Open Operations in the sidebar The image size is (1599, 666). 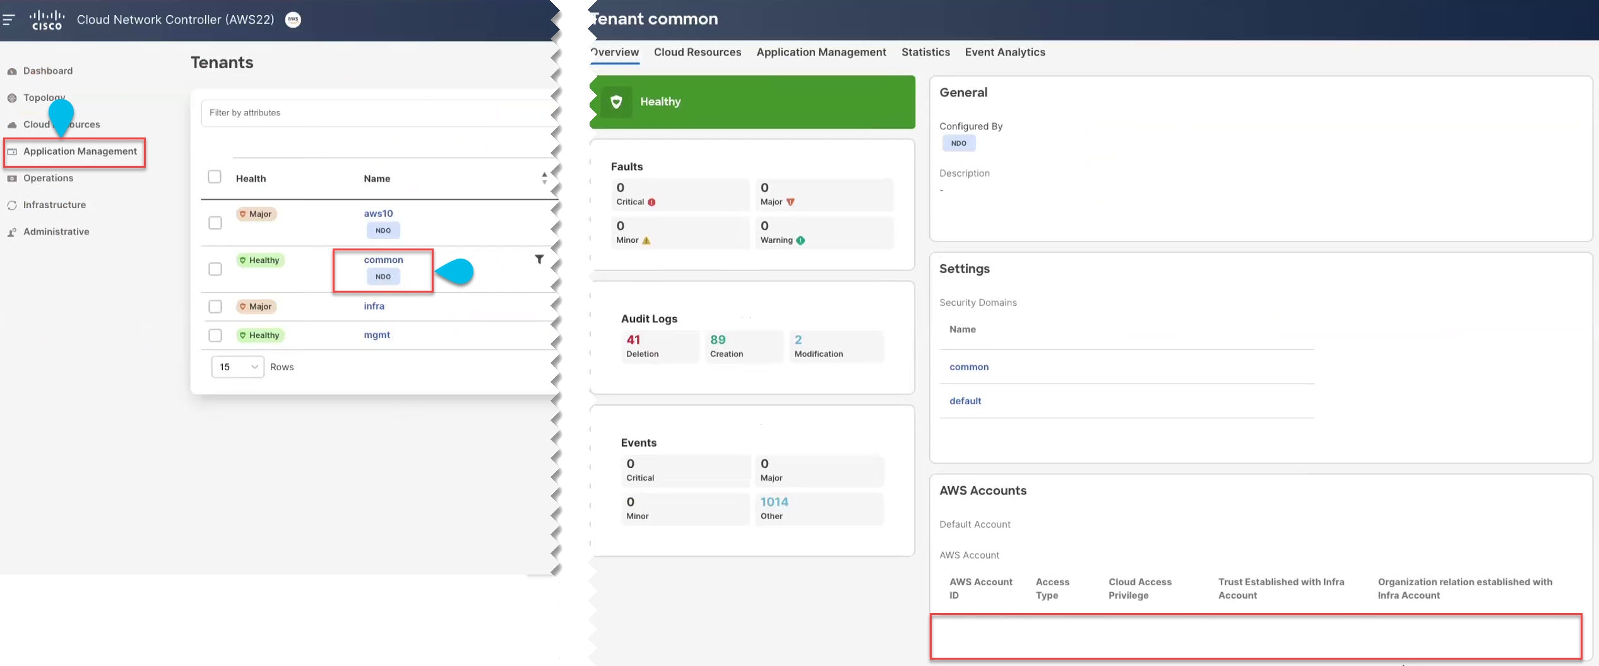[49, 178]
